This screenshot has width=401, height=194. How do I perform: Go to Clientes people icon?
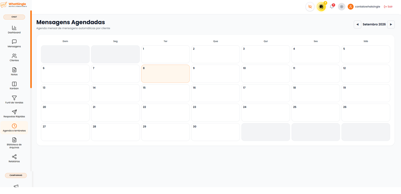14,56
